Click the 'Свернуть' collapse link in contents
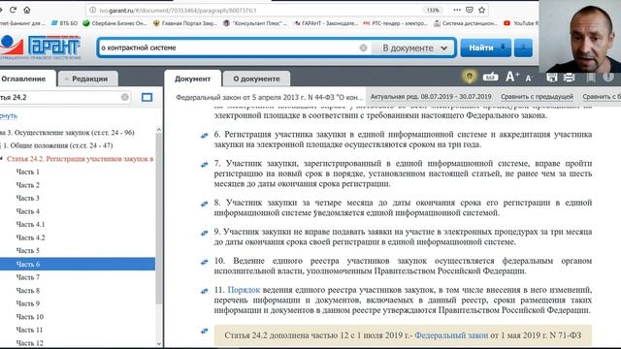 pos(9,116)
